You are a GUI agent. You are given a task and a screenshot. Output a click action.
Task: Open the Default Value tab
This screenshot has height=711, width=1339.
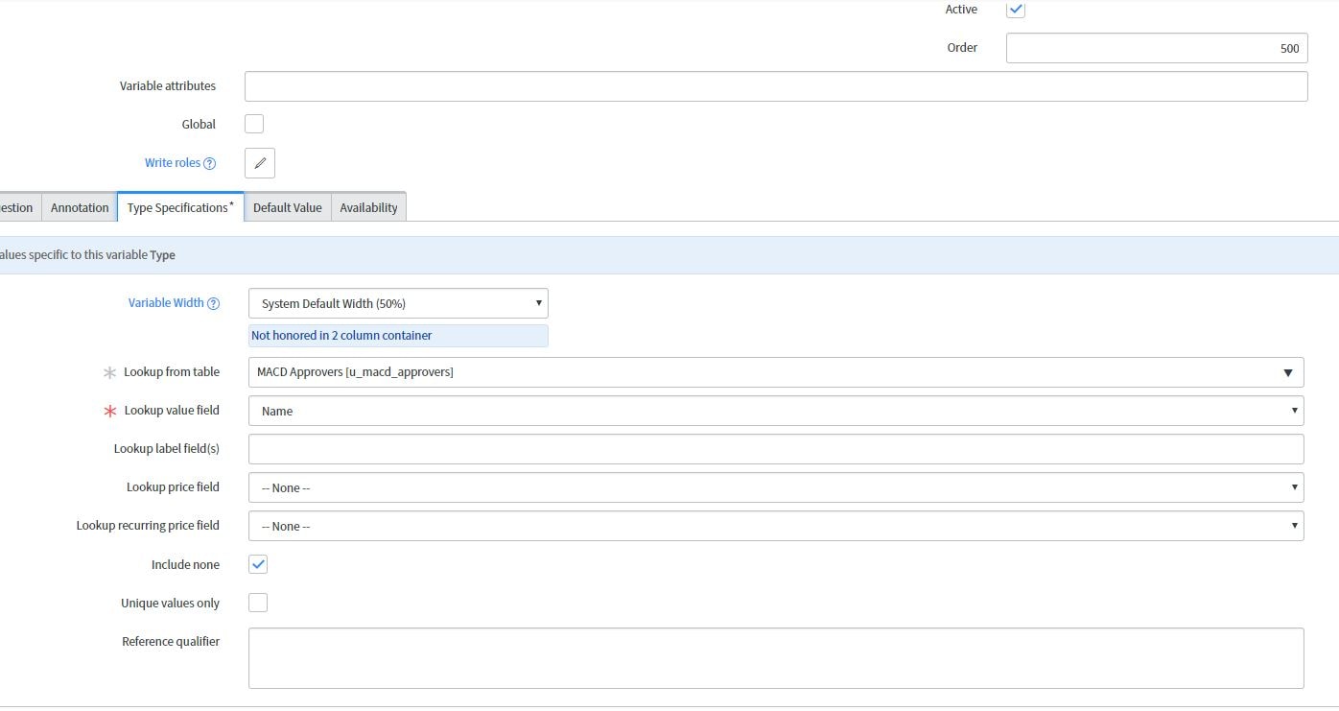tap(287, 207)
